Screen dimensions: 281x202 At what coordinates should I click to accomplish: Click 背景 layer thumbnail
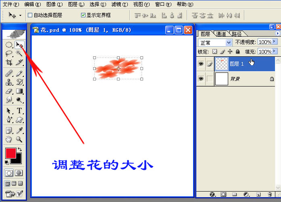(222, 79)
